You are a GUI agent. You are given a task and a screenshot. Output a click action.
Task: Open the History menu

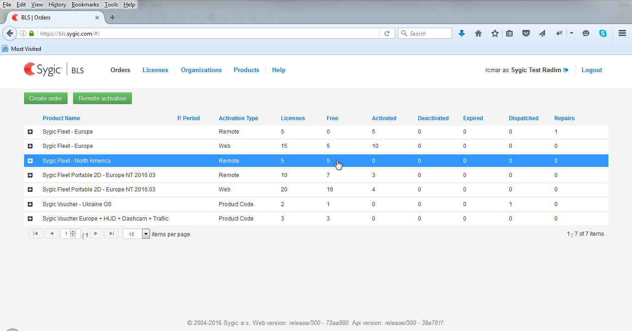[x=57, y=5]
